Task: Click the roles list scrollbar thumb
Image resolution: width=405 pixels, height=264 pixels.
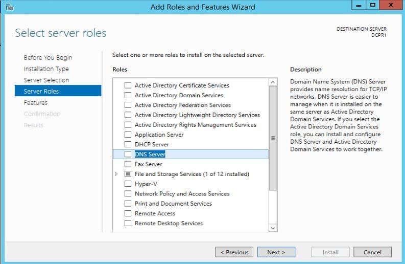Action: pos(273,138)
